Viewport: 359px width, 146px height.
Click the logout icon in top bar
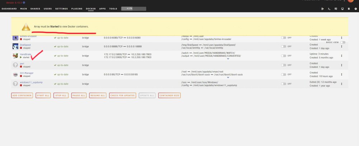coord(322,9)
